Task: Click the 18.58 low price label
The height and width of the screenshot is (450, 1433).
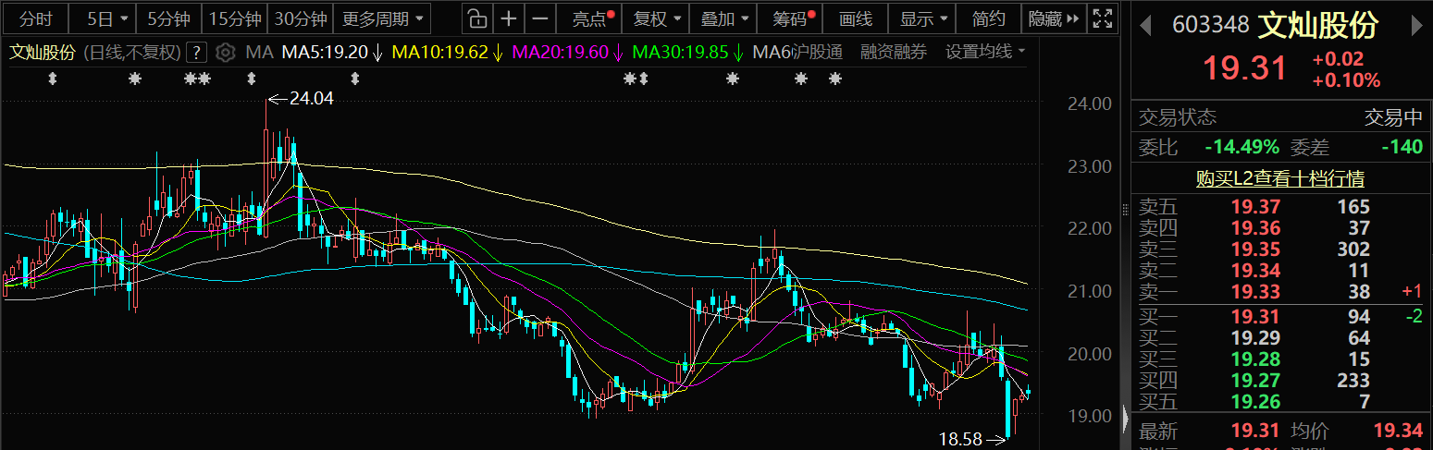Action: point(959,440)
